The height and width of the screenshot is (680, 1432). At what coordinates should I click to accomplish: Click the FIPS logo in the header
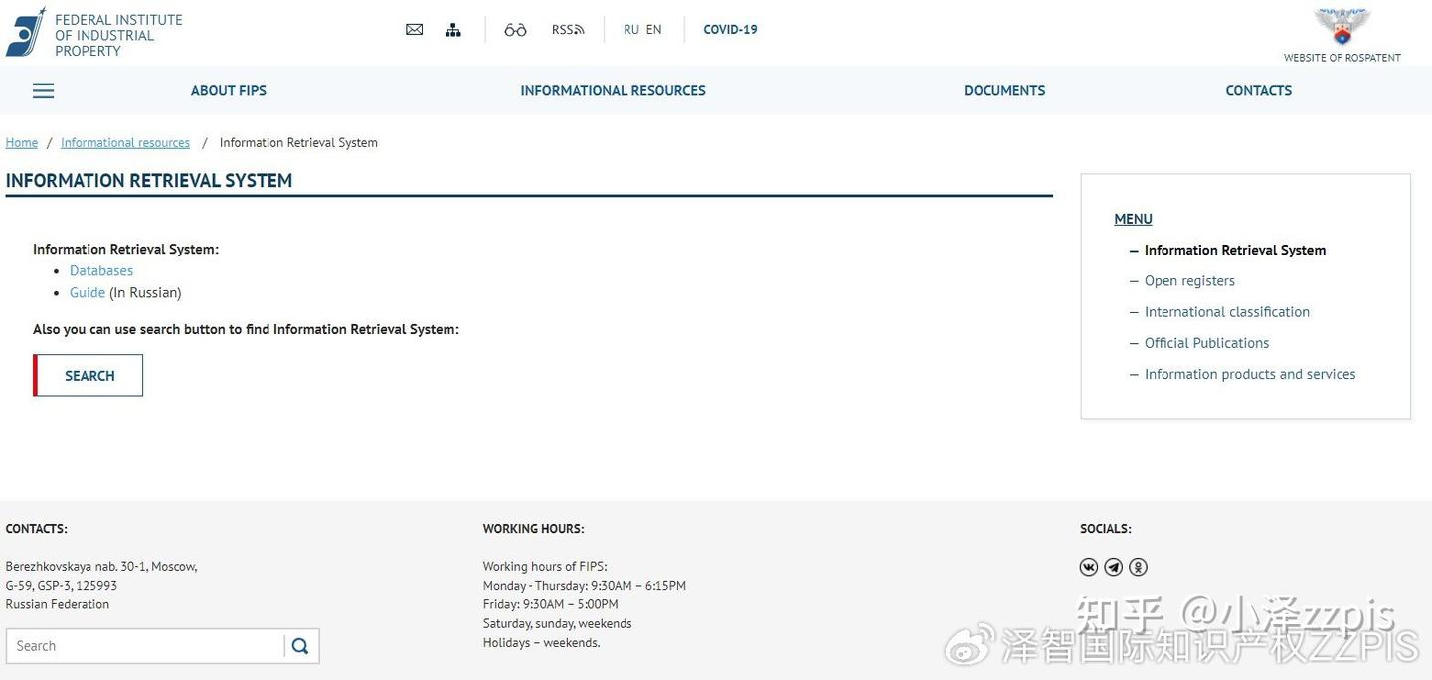(x=25, y=32)
